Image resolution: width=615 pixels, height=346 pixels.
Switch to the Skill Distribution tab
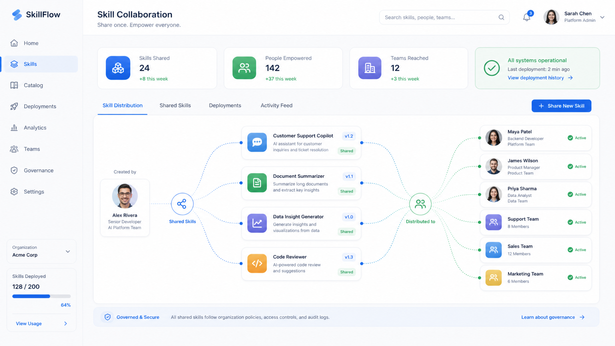pyautogui.click(x=123, y=105)
